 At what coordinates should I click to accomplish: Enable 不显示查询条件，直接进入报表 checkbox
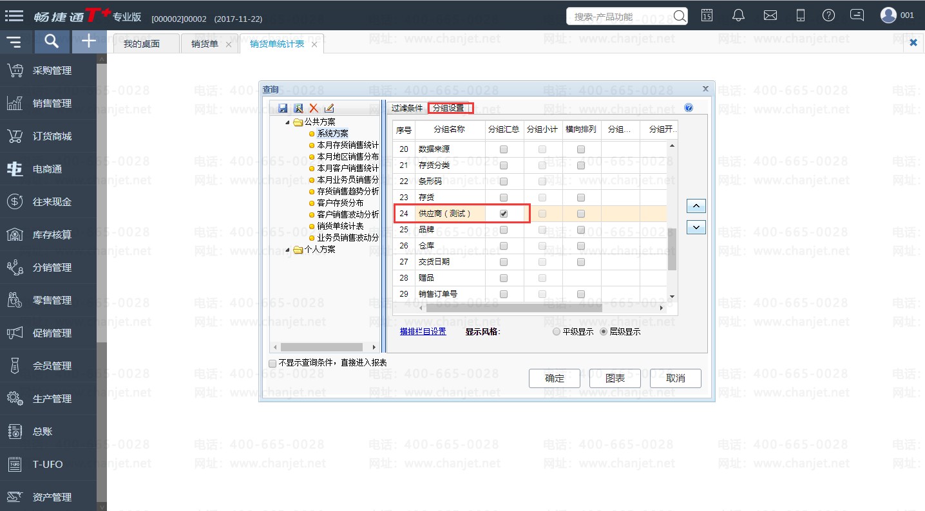point(272,364)
